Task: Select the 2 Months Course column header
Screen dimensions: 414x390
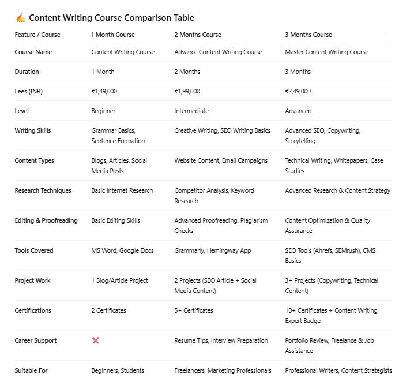Action: pyautogui.click(x=198, y=35)
